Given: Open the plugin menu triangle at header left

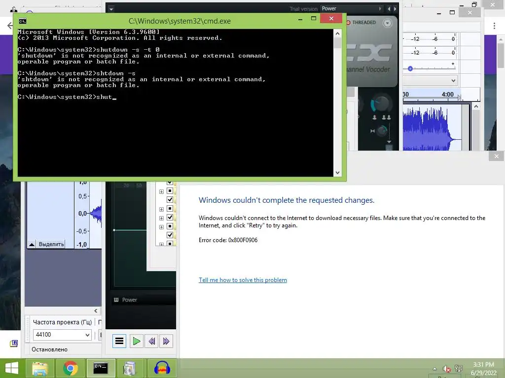Looking at the screenshot, I should 111,9.
